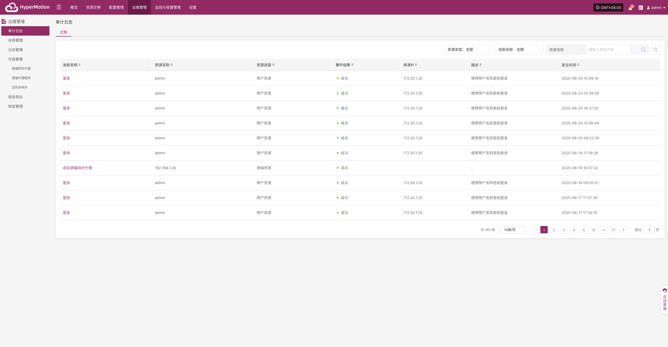Go to page 17
The width and height of the screenshot is (668, 347).
click(x=613, y=230)
